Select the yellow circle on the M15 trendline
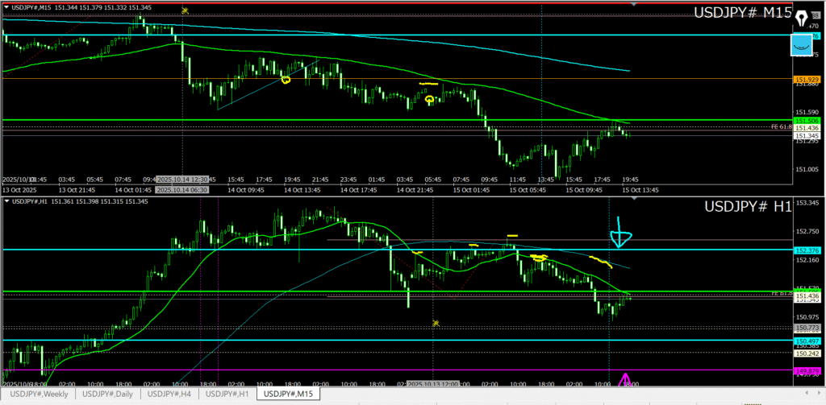This screenshot has width=826, height=405. tap(285, 80)
